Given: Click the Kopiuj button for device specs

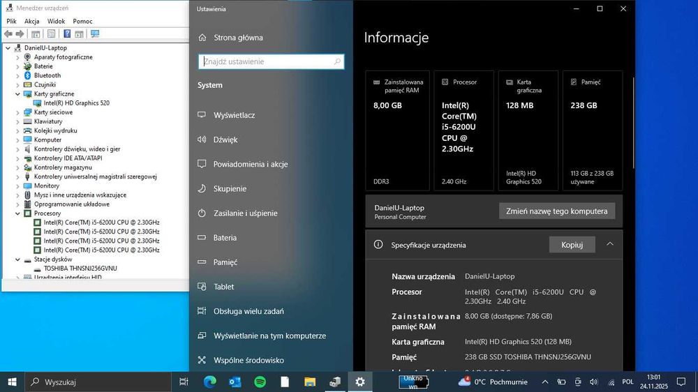Looking at the screenshot, I should click(x=572, y=245).
